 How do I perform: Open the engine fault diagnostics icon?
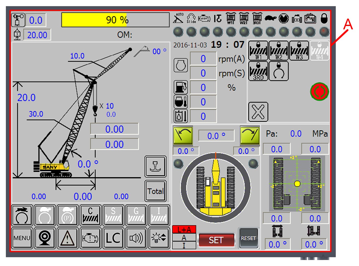[90, 238]
